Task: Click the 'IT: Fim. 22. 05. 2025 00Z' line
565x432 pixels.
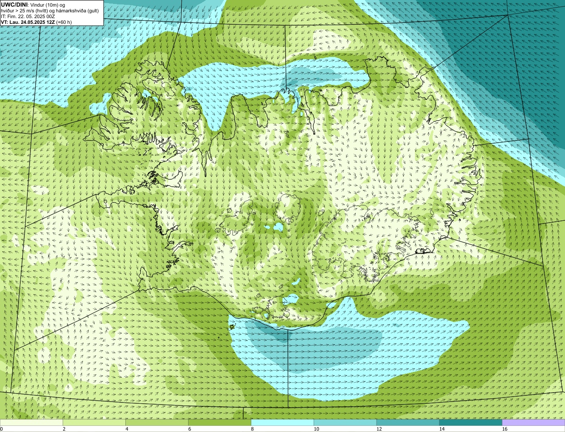Action: pyautogui.click(x=28, y=16)
